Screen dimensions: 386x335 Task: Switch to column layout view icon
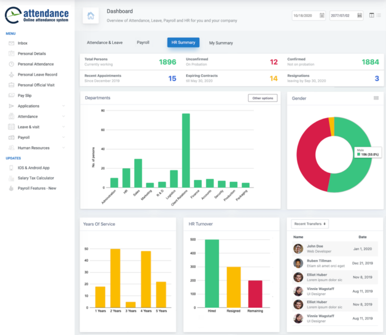tap(372, 15)
